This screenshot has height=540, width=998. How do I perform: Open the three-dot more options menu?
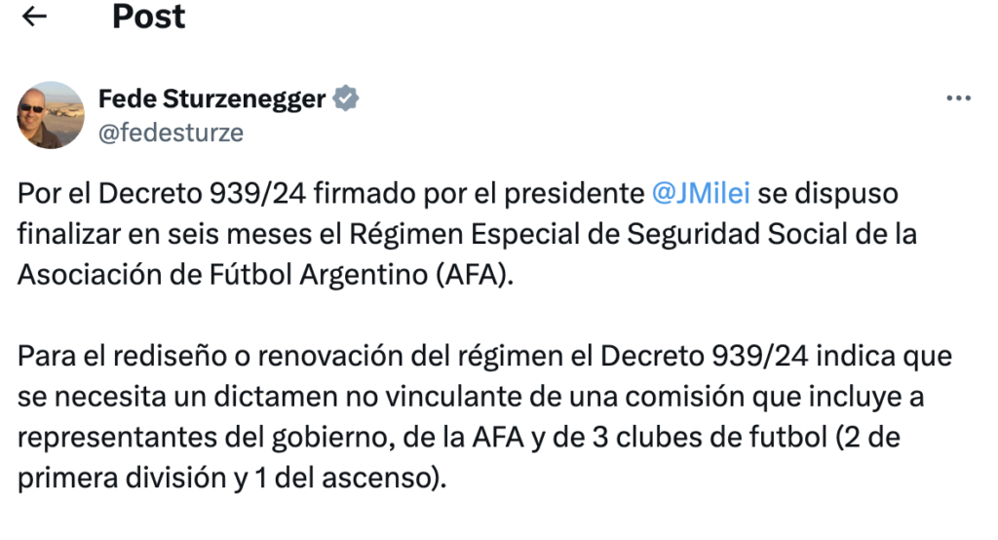tap(959, 98)
